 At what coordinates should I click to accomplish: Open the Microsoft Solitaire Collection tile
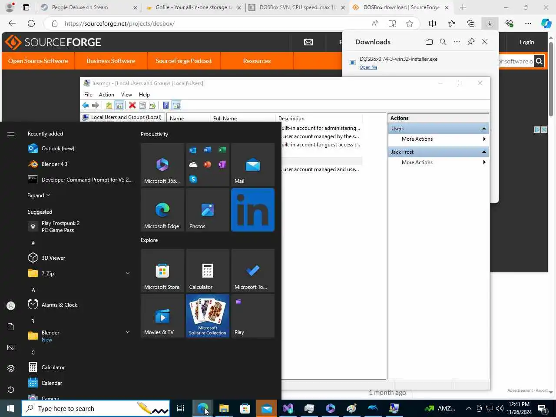(208, 316)
